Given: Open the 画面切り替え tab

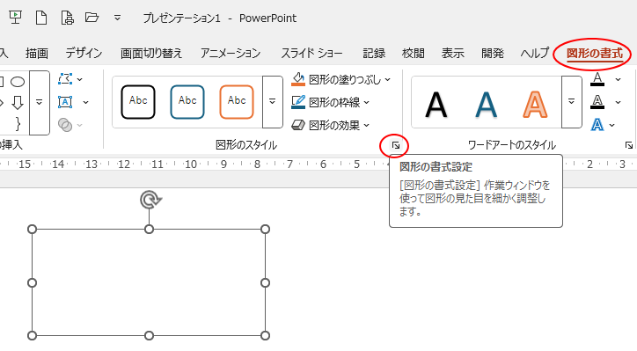Looking at the screenshot, I should pyautogui.click(x=151, y=53).
